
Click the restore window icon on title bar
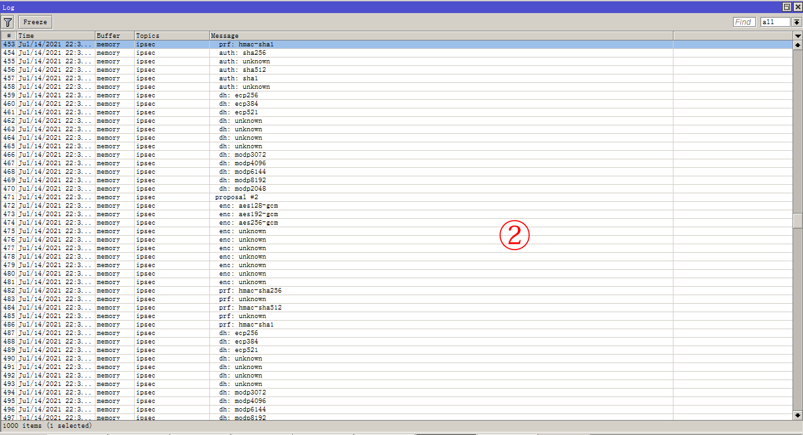coord(786,7)
